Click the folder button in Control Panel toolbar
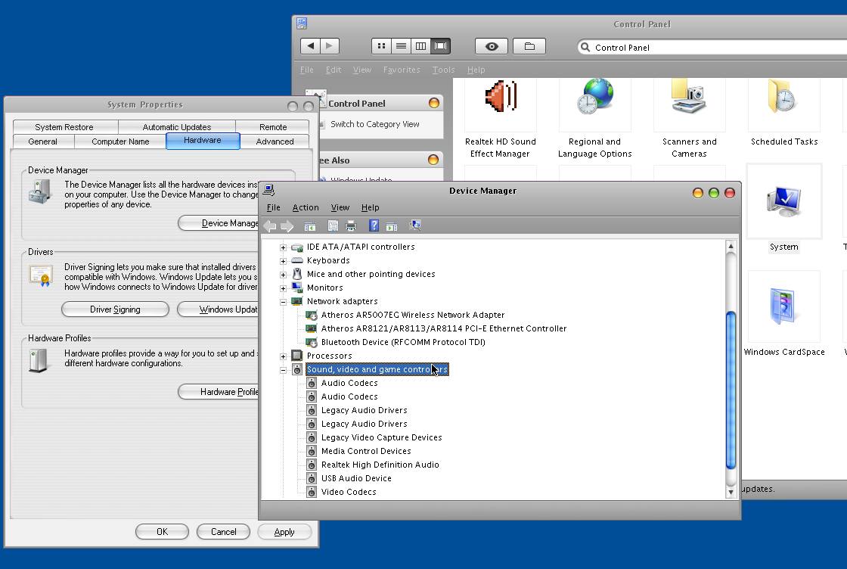This screenshot has height=569, width=847. click(x=529, y=46)
